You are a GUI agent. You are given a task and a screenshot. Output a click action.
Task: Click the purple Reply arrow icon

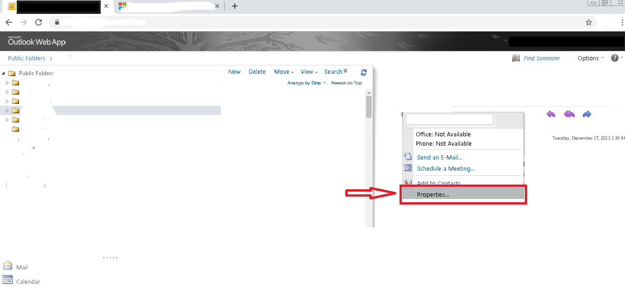[x=551, y=114]
